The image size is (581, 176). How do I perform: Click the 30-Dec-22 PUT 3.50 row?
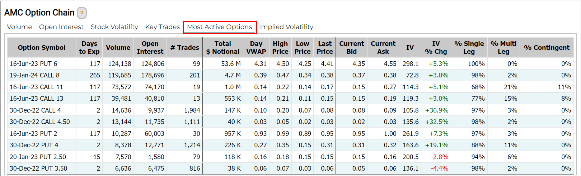pyautogui.click(x=38, y=168)
